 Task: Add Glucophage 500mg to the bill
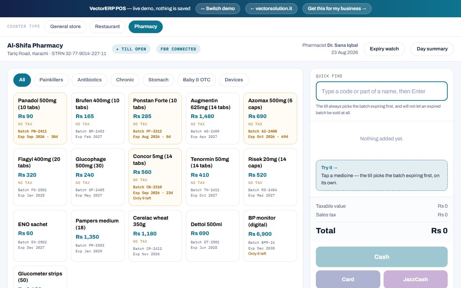(x=98, y=177)
